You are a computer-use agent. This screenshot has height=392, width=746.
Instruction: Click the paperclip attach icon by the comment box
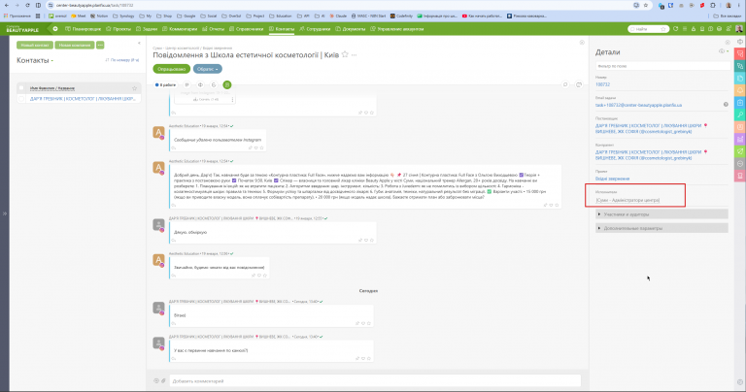[163, 380]
